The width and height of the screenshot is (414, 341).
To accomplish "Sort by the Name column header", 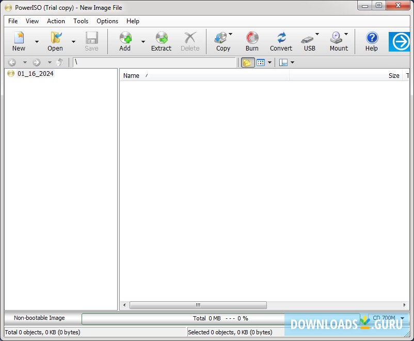I will click(x=204, y=76).
